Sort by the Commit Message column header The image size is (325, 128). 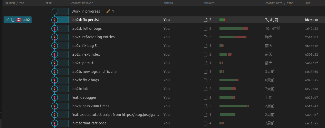pyautogui.click(x=82, y=4)
